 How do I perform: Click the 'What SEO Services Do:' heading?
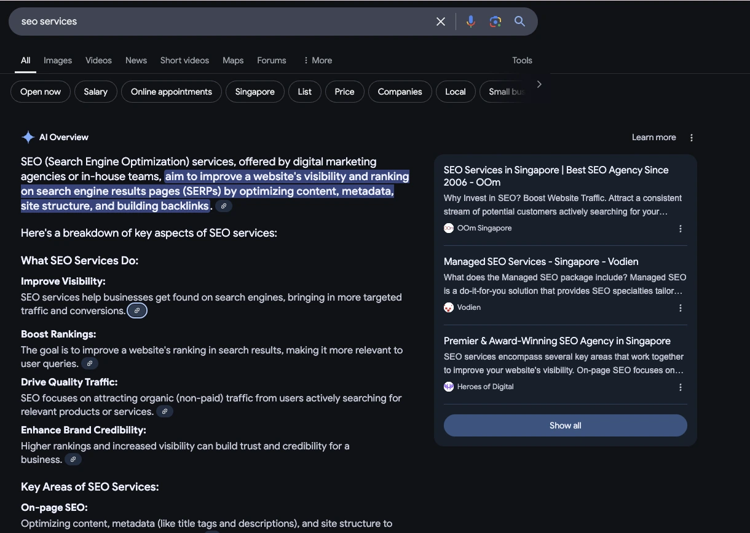tap(80, 261)
